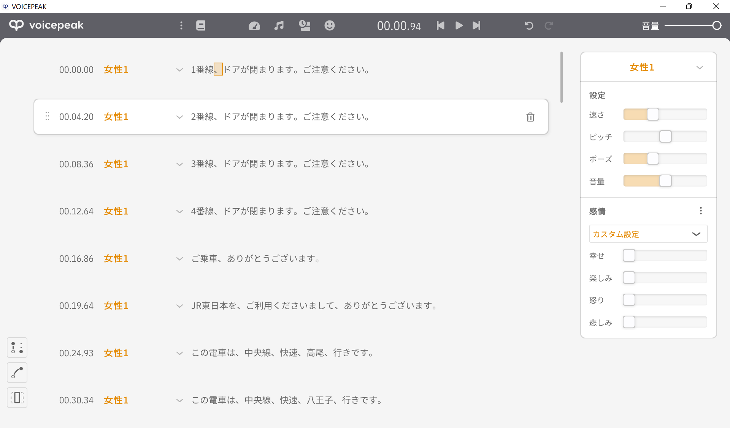
Task: Click the ピッチ slider handle
Action: (x=665, y=137)
